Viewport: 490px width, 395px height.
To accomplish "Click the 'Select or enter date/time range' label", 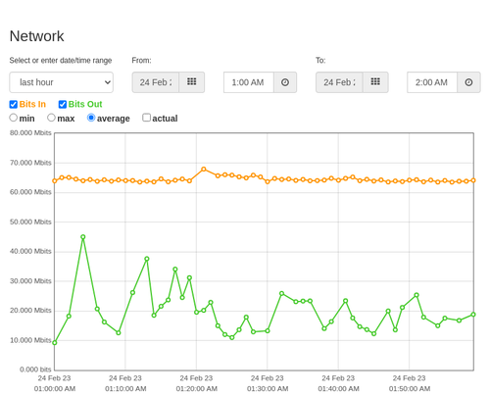I will click(x=61, y=61).
